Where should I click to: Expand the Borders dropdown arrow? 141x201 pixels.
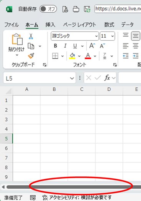[x=62, y=56]
